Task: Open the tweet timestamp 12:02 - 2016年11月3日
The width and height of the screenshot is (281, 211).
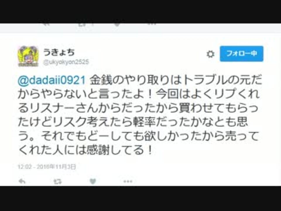Action: (x=47, y=167)
